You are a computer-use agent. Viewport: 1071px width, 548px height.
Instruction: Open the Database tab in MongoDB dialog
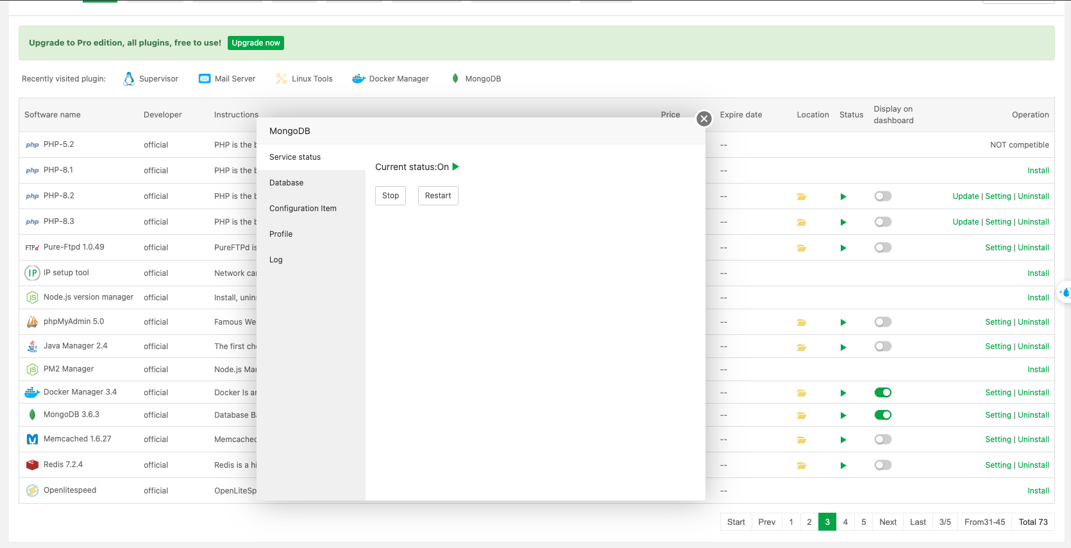click(311, 183)
